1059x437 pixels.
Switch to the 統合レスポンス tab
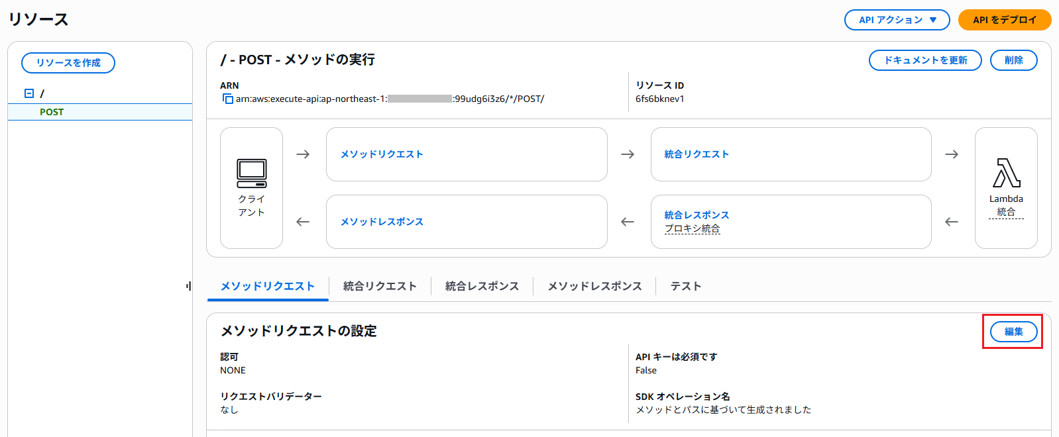[482, 286]
